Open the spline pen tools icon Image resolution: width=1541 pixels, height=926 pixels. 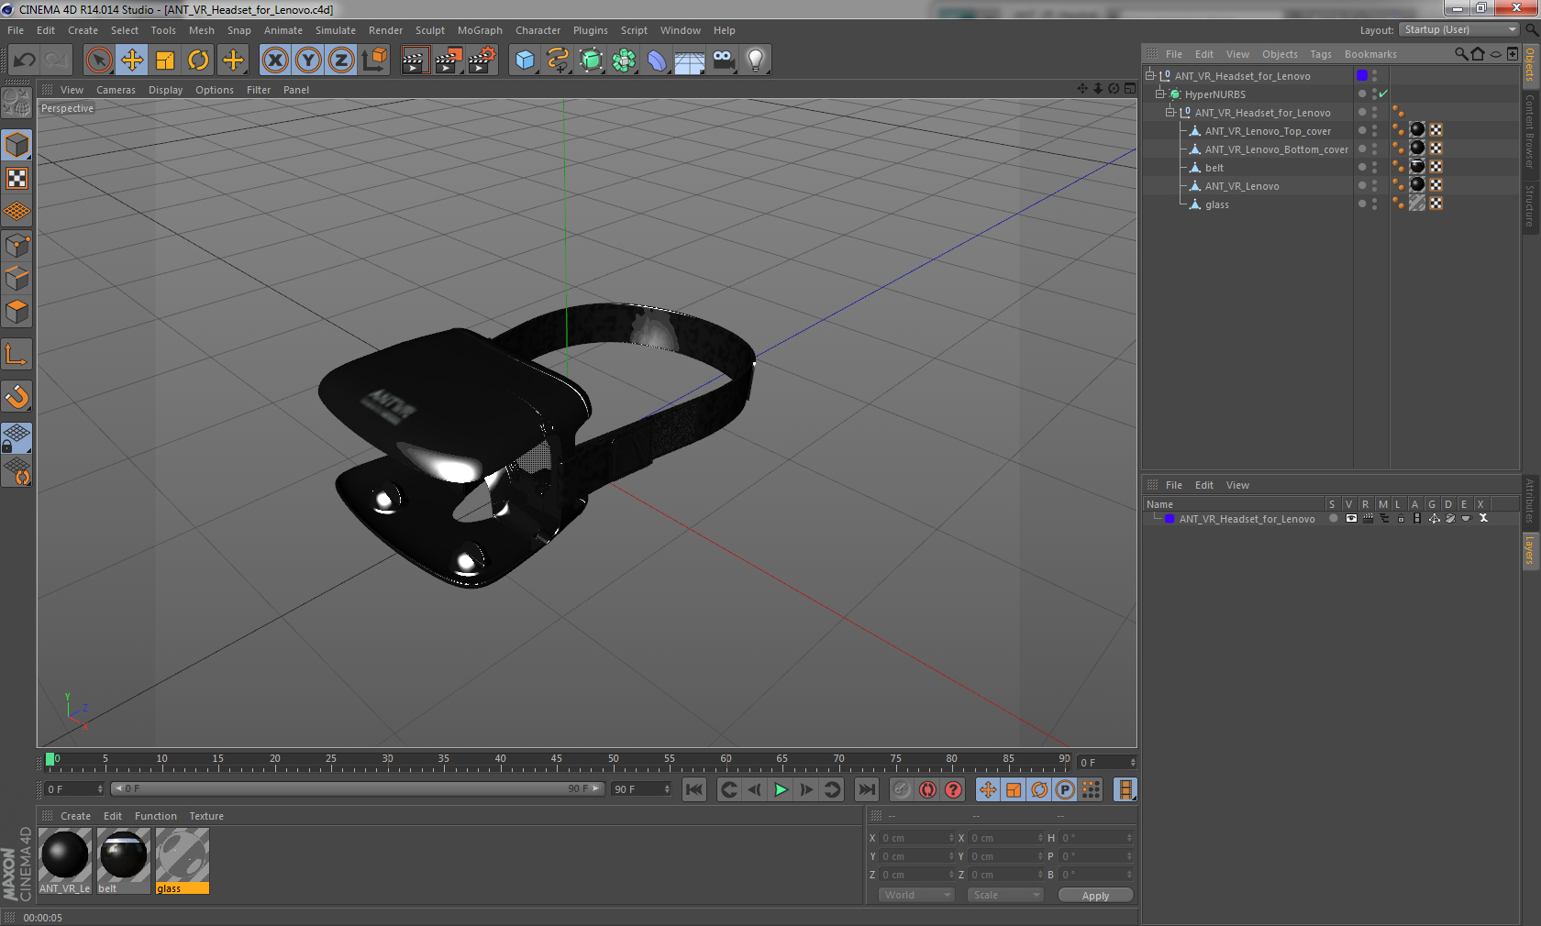coord(558,61)
